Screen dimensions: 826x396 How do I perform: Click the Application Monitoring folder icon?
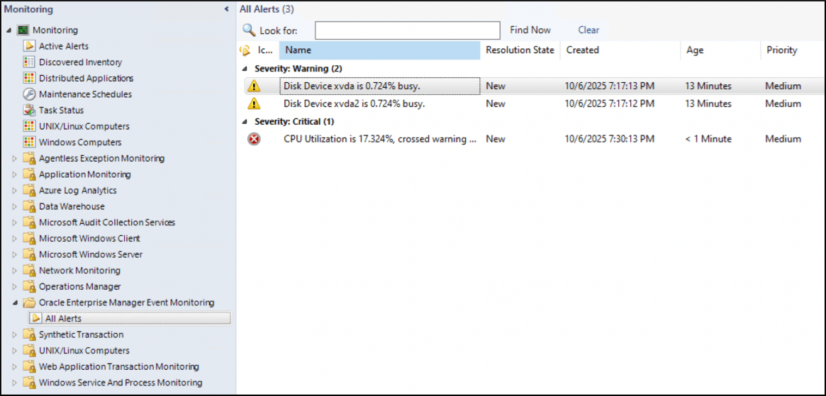point(30,174)
